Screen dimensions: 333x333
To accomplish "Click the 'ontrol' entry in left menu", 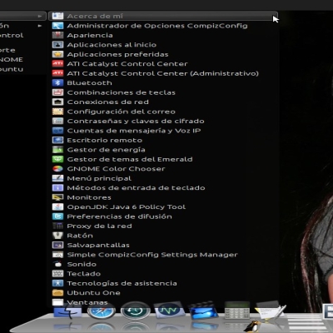I will click(x=12, y=35).
